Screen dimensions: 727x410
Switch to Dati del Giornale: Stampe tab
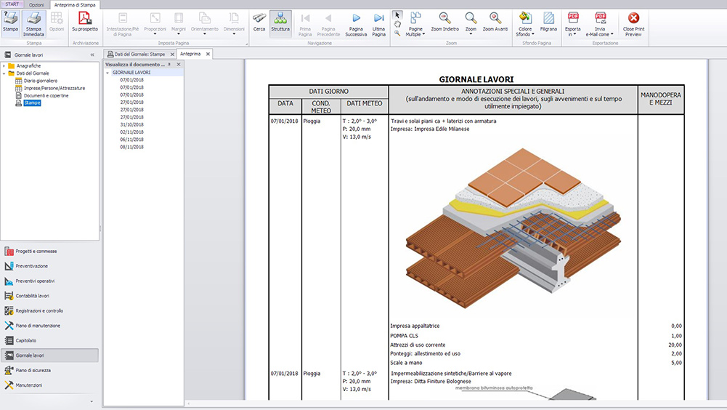point(139,54)
